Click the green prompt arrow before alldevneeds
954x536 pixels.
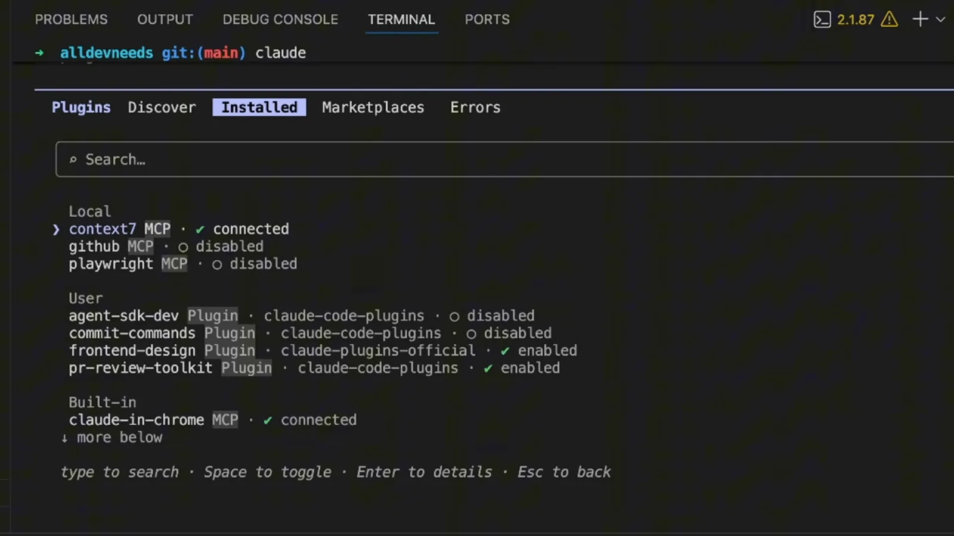point(39,52)
